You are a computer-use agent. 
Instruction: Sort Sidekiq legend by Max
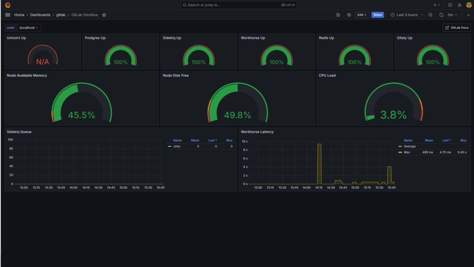point(230,140)
